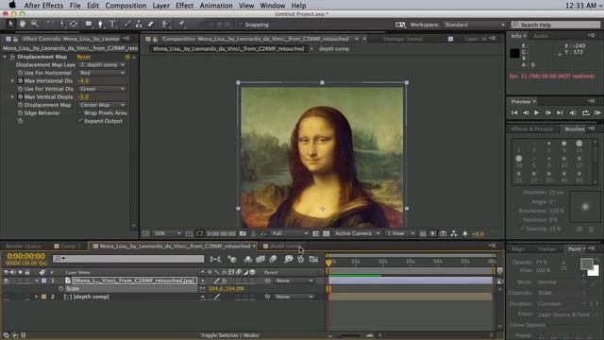Viewport: 604px width, 340px height.
Task: Open the Layer menu
Action: coord(160,6)
